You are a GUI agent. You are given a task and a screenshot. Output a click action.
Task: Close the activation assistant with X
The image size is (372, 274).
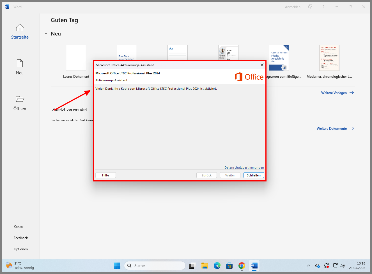tap(262, 65)
